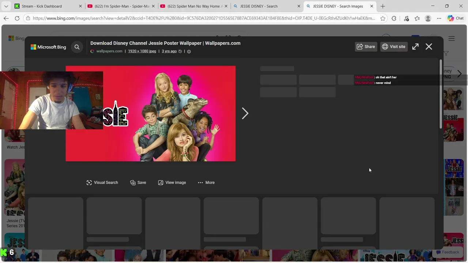The width and height of the screenshot is (468, 263).
Task: Open the image info icon
Action: [189, 52]
